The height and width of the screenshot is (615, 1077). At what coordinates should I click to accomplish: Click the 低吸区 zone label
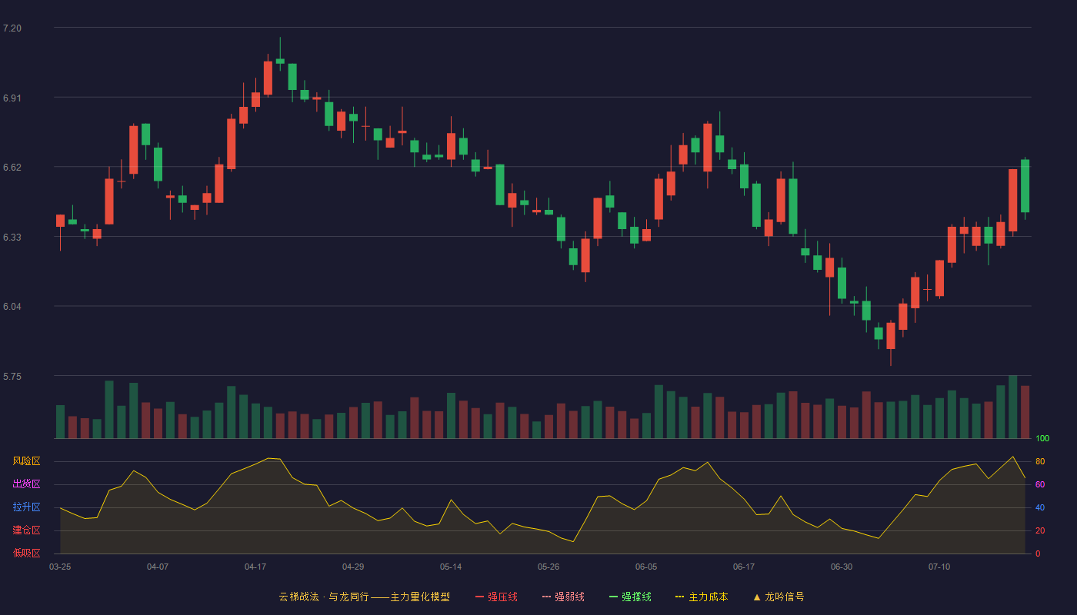tap(26, 553)
